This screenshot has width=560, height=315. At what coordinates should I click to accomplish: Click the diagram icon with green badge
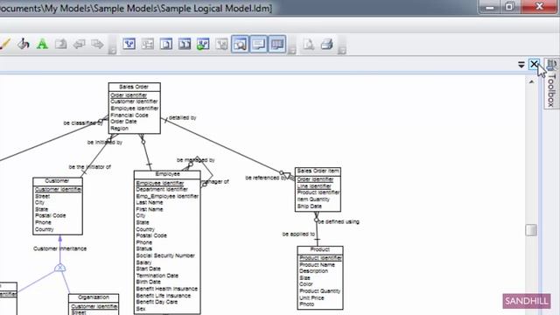coord(203,45)
